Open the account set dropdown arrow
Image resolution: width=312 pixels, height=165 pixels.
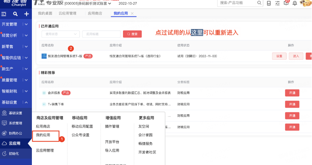[x=109, y=4]
